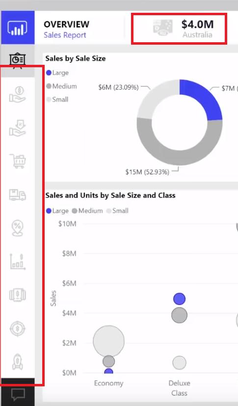Viewport: 238px width, 406px height.
Task: Select Medium in the scatter chart legend
Action: [87, 211]
